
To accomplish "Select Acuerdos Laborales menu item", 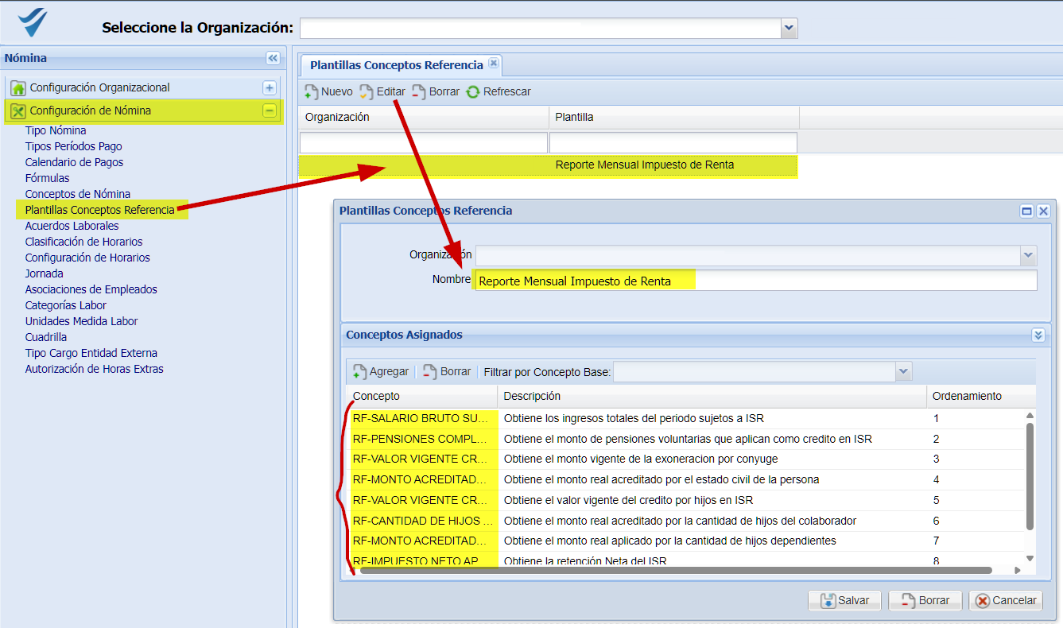I will [72, 226].
